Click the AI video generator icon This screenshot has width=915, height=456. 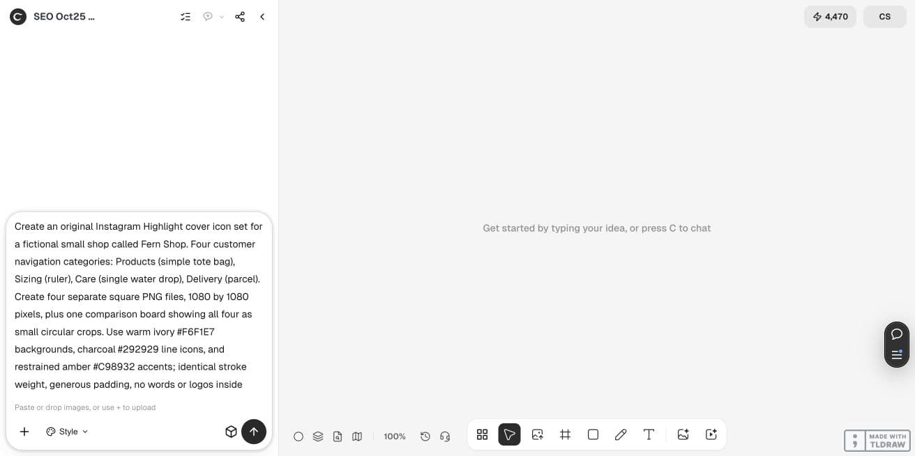[x=711, y=434]
